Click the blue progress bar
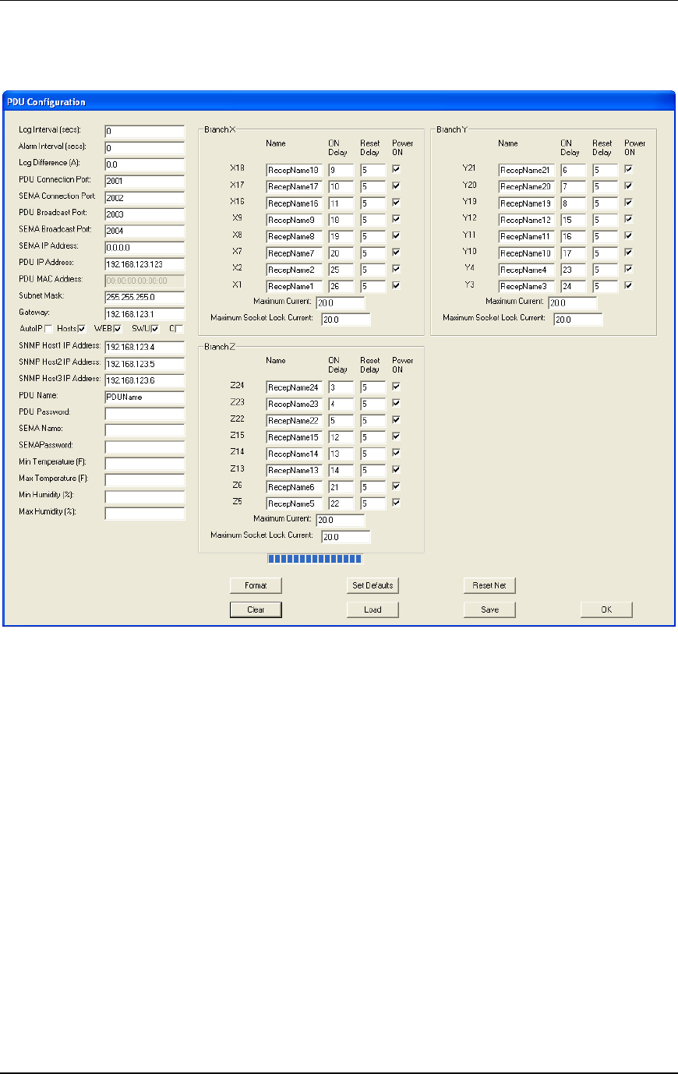Viewport: 678px width, 1074px height. [x=315, y=559]
